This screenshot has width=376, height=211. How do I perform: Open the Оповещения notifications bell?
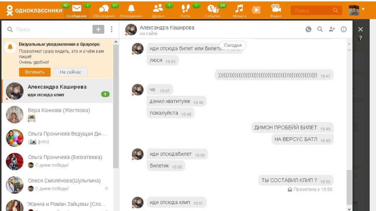[131, 11]
